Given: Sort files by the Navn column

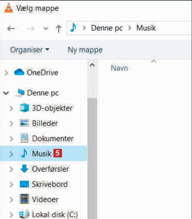Looking at the screenshot, I should tap(119, 68).
